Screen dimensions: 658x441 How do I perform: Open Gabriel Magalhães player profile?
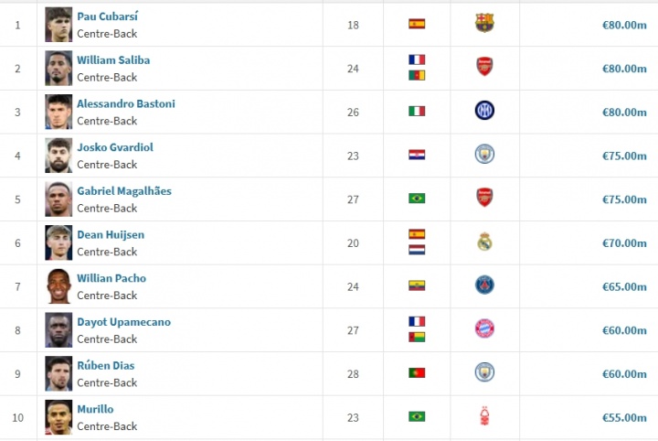pyautogui.click(x=124, y=191)
